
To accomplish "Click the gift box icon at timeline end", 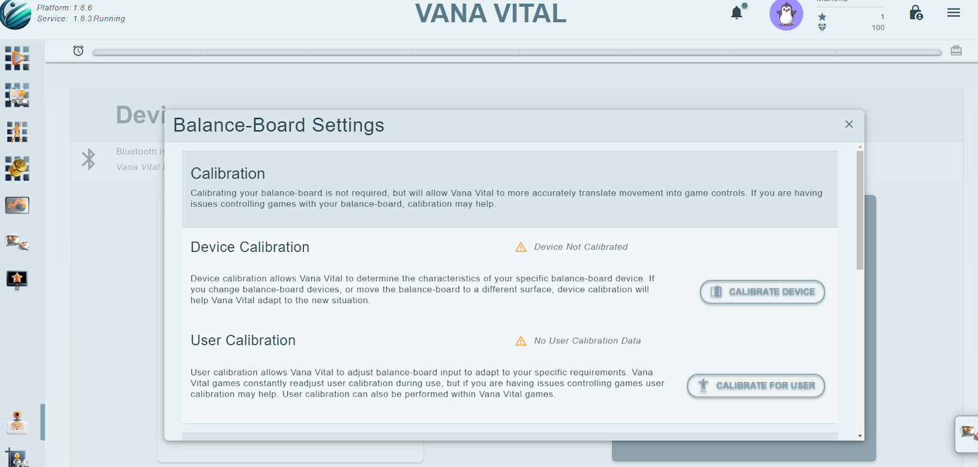I will click(957, 51).
